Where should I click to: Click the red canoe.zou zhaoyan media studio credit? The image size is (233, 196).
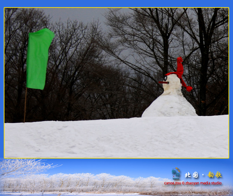pos(193,183)
